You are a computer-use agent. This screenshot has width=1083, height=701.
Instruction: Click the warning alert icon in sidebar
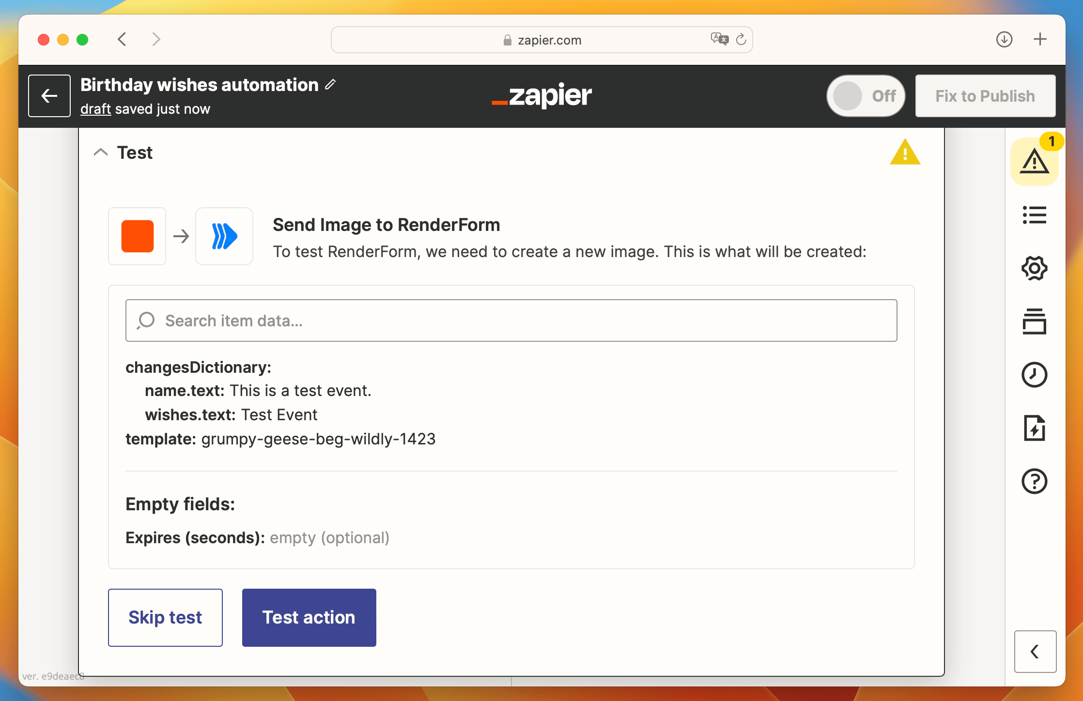point(1033,162)
